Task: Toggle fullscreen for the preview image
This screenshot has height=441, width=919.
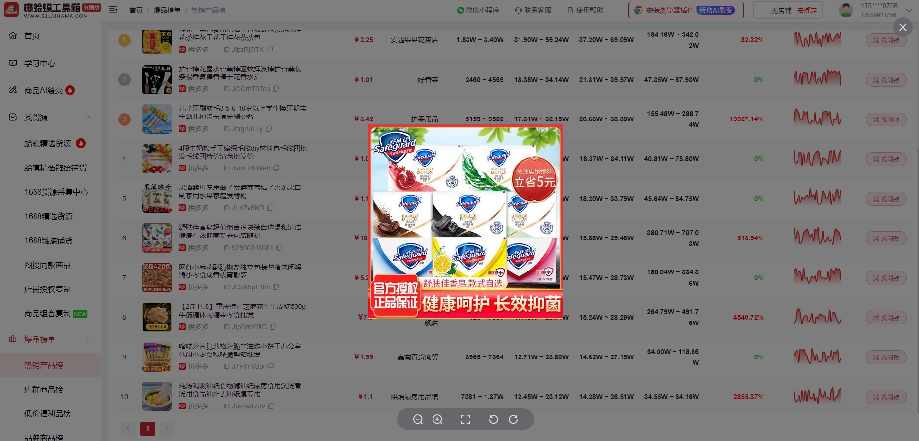Action: click(466, 419)
